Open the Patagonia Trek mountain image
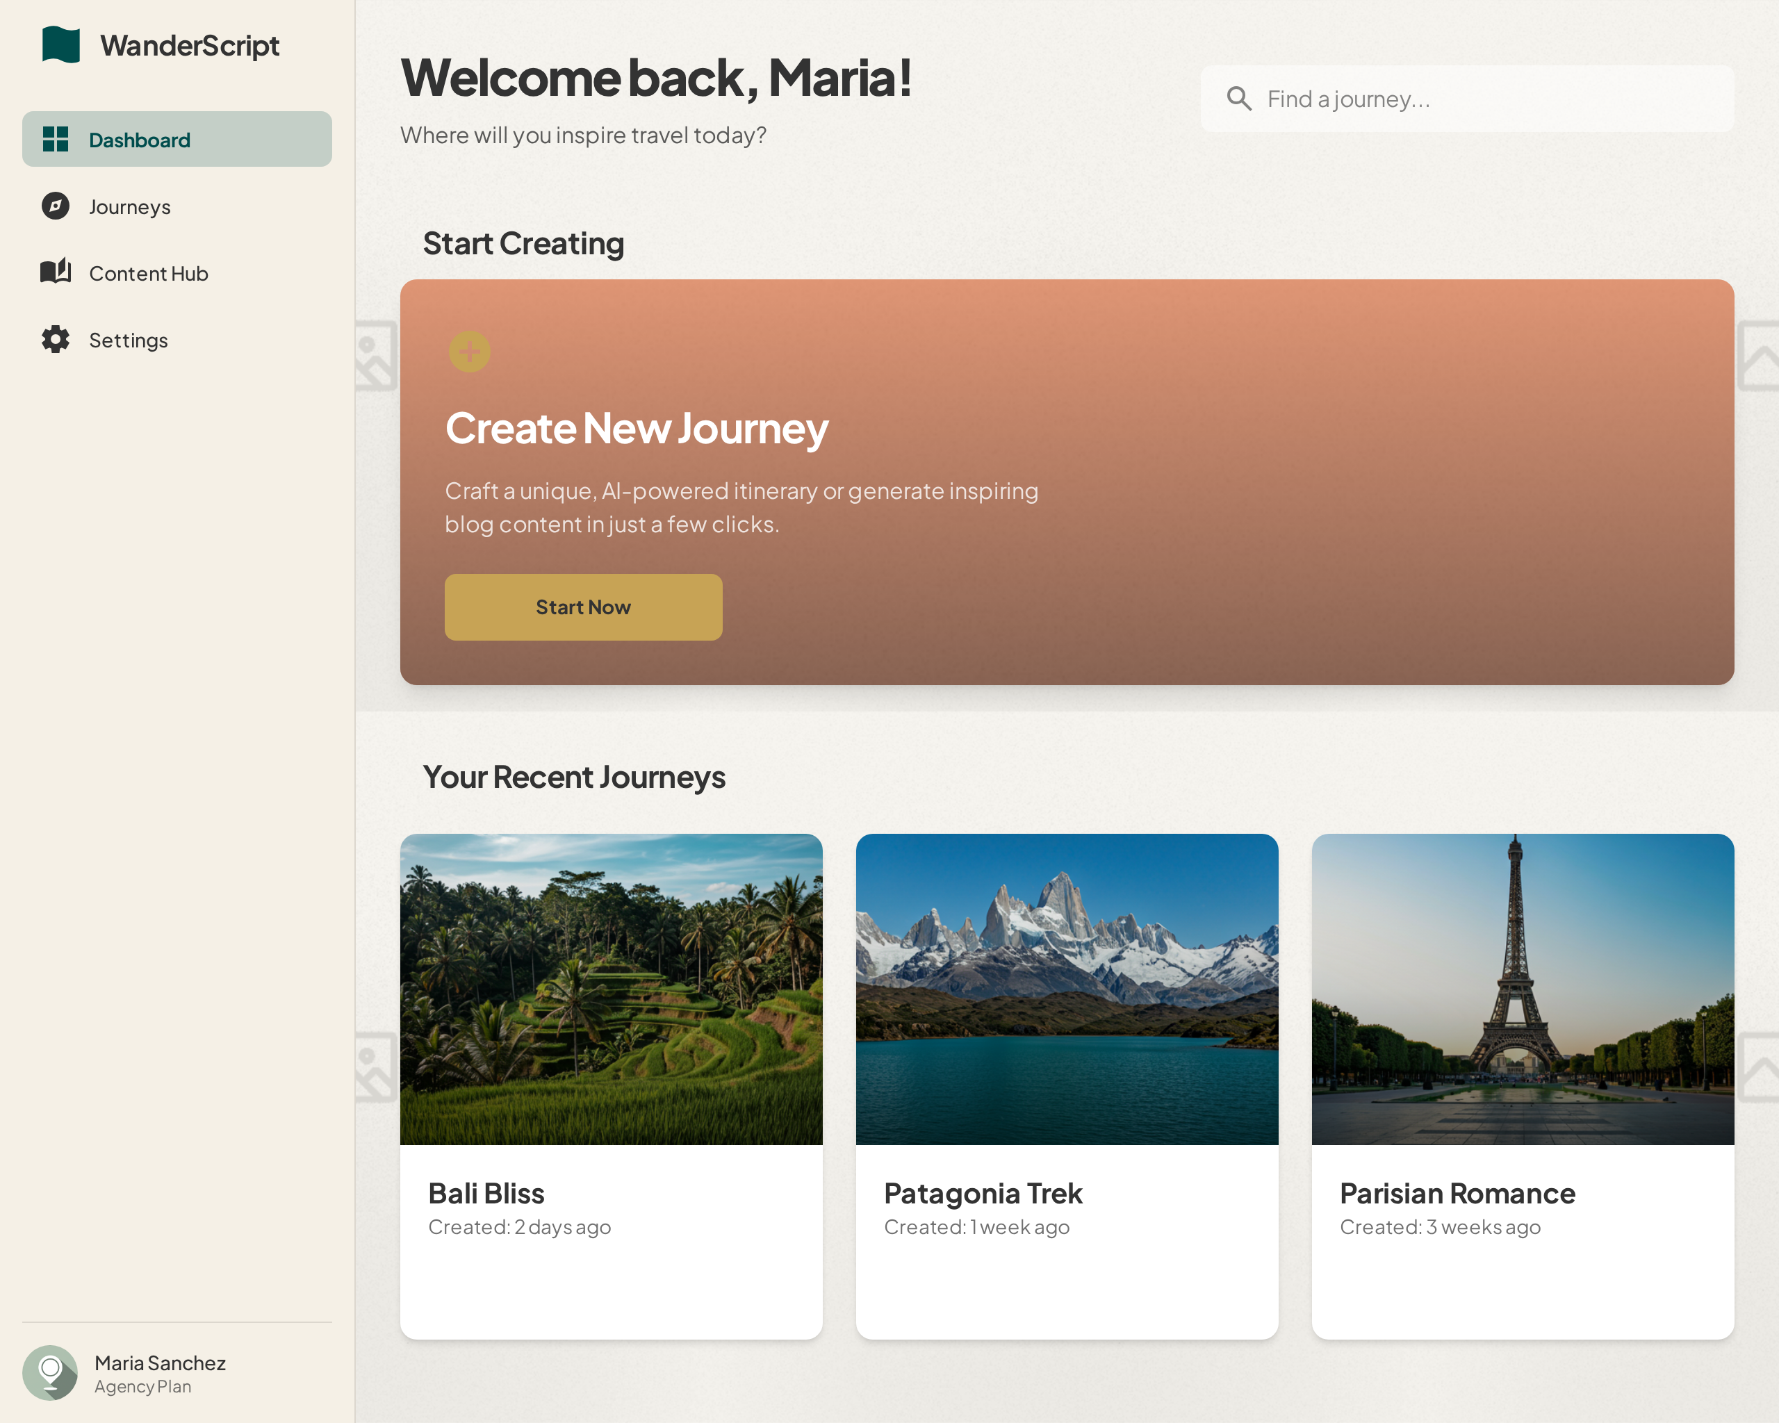Screen dimensions: 1779x1423 coord(1066,989)
